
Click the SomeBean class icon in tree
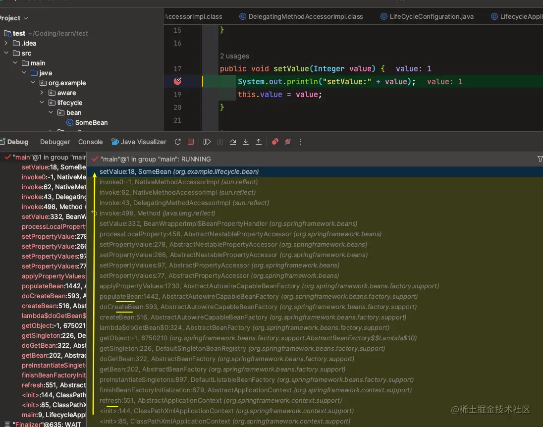pyautogui.click(x=69, y=122)
